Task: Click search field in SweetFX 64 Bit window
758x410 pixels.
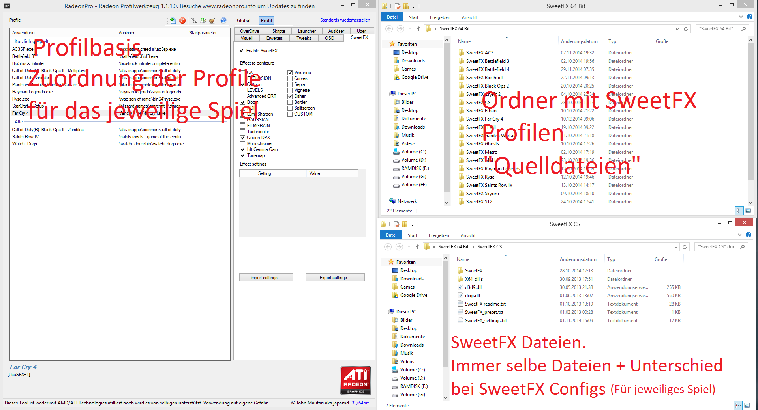Action: pos(717,29)
